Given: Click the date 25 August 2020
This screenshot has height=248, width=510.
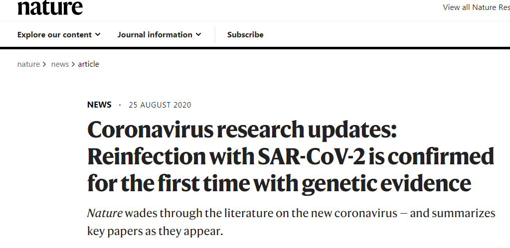Looking at the screenshot, I should [x=160, y=105].
